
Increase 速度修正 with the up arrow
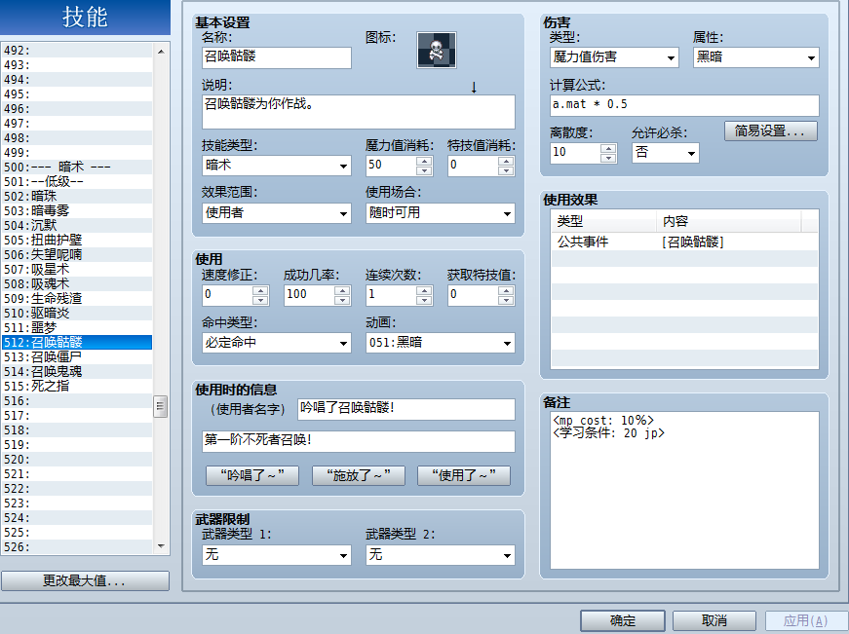[x=260, y=291]
